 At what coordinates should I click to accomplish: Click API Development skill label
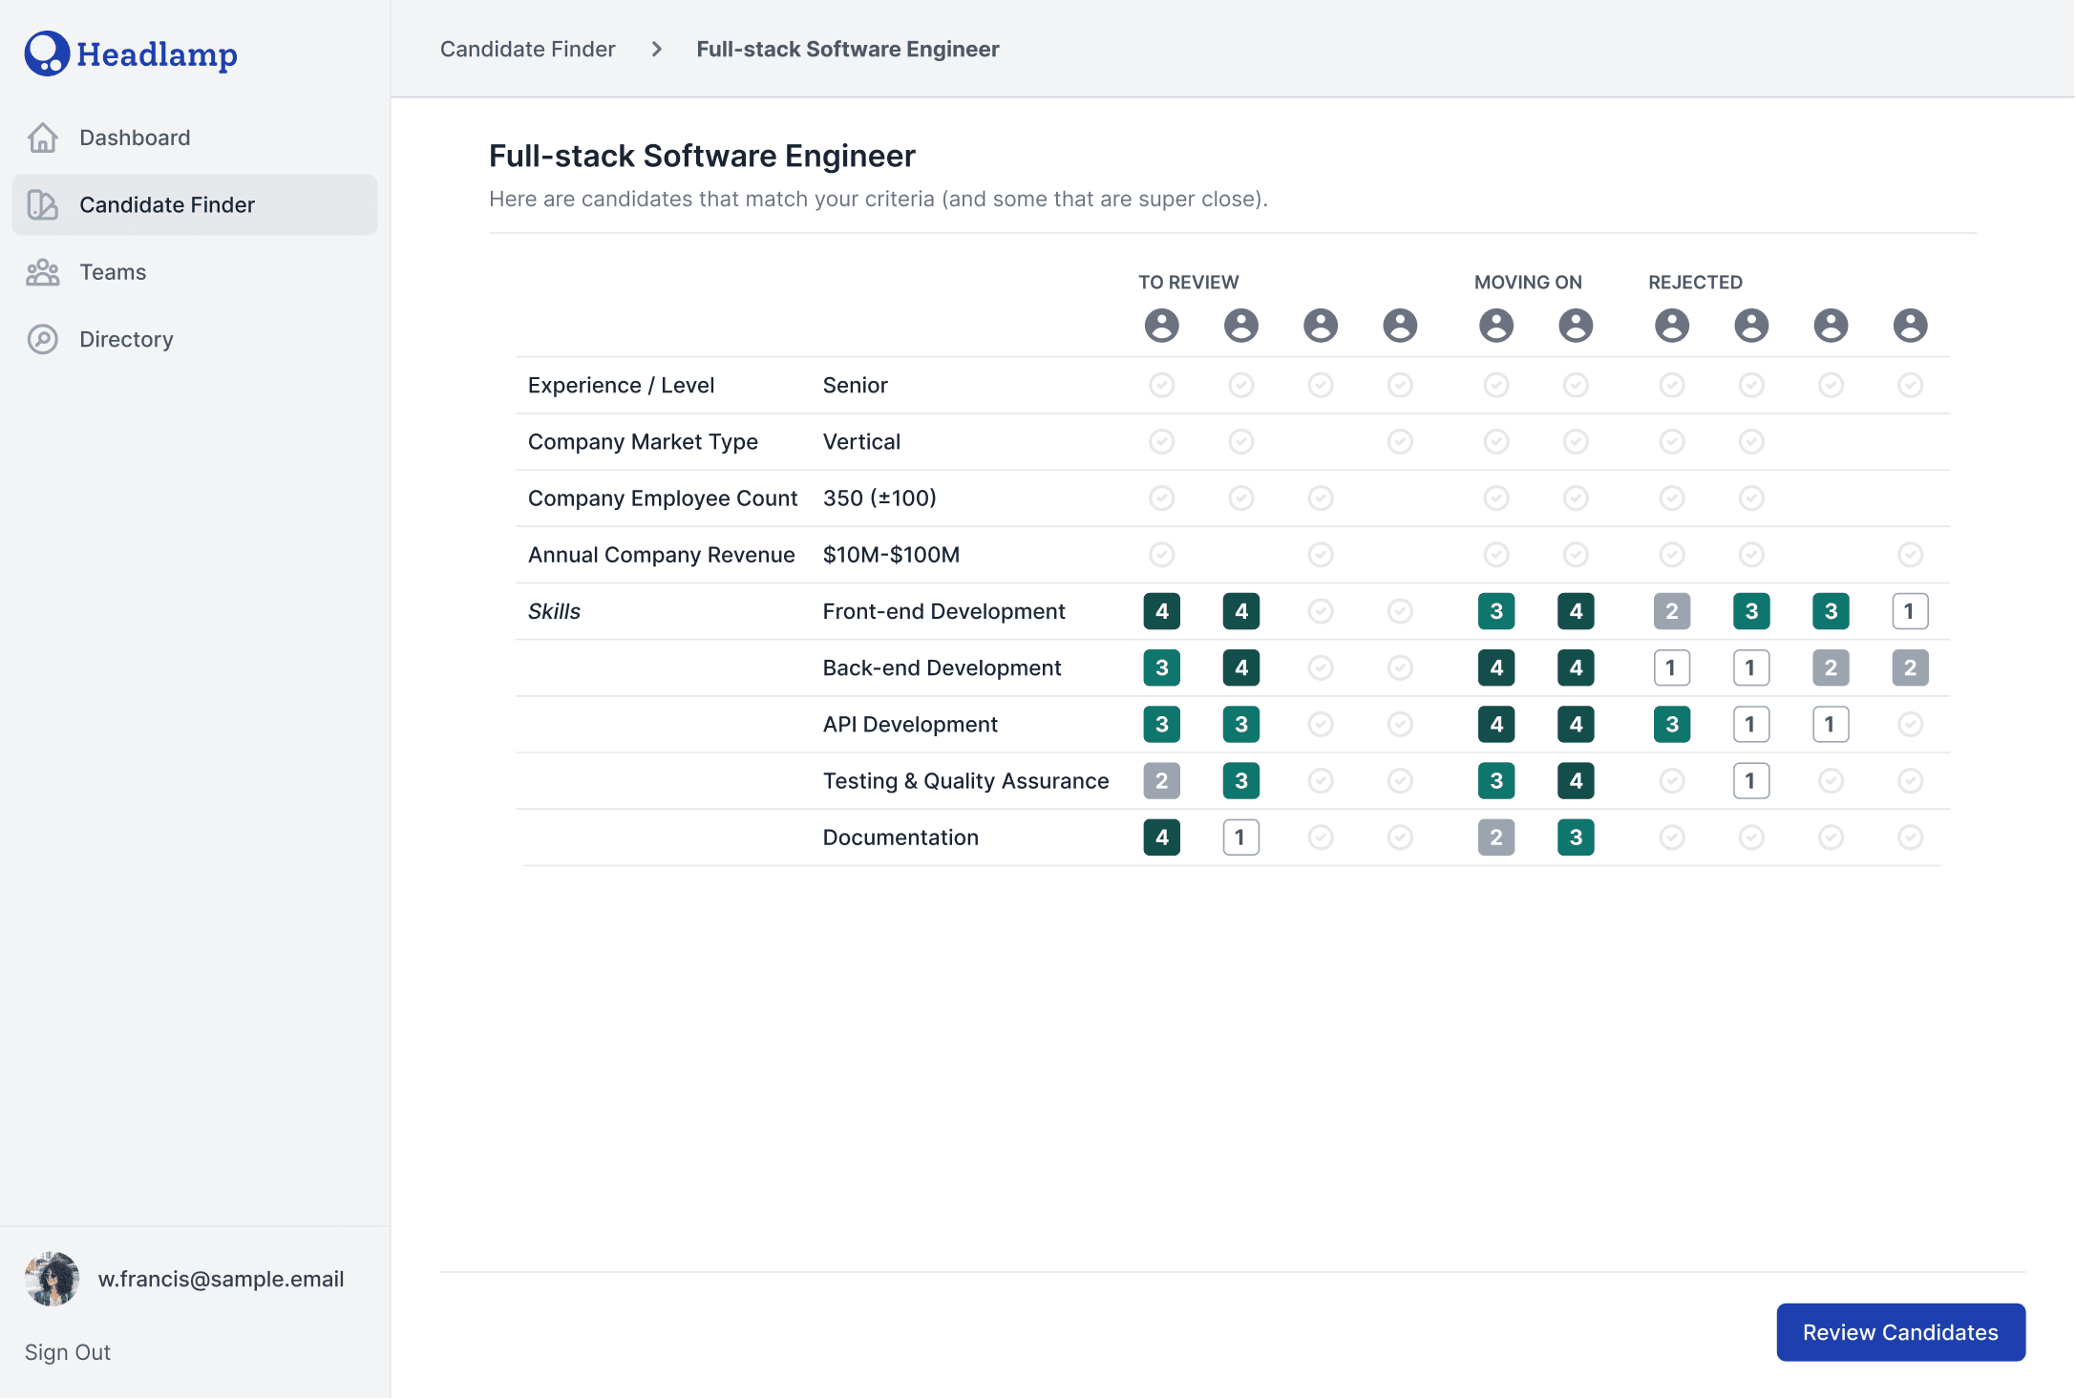[x=910, y=724]
